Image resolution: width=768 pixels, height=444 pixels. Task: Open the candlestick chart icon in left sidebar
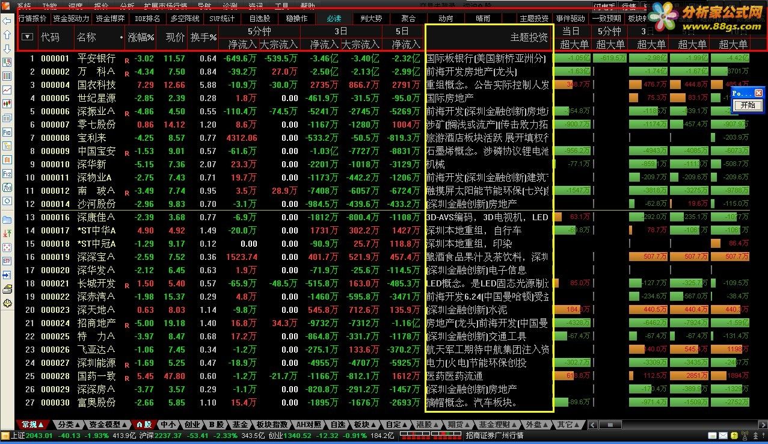(7, 103)
